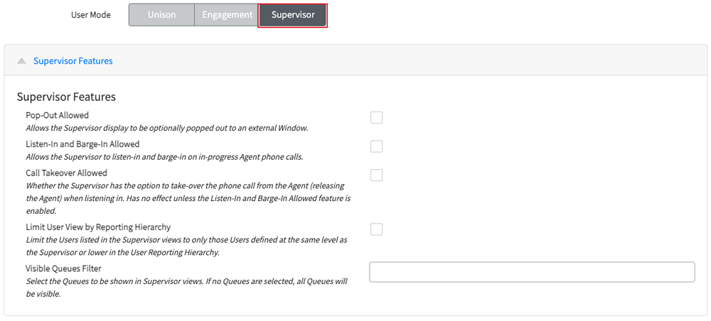
Task: Click the Pop-Out Allowed label text
Action: 57,115
